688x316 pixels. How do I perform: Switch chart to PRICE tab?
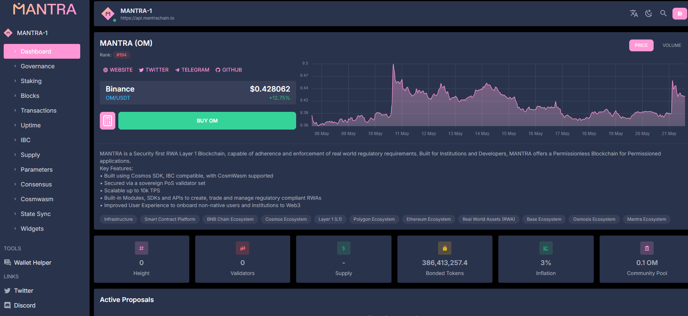coord(641,45)
